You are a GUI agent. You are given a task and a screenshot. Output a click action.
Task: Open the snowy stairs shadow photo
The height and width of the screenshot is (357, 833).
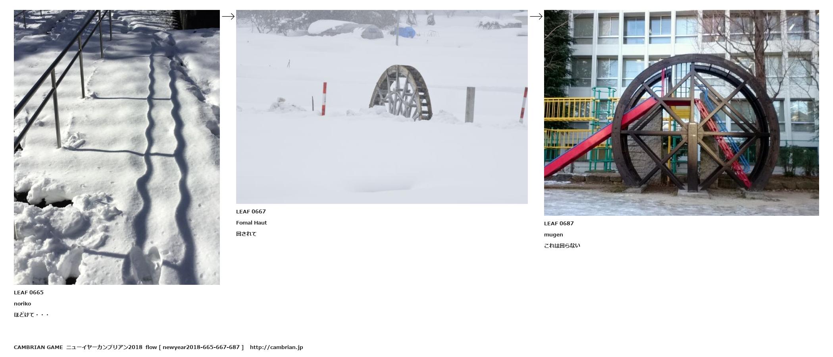[x=117, y=147]
